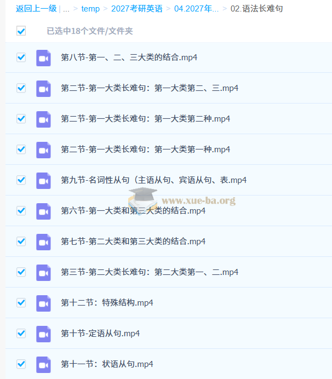This screenshot has width=332, height=379.
Task: Click video icon of 第十一节：状语从句.mp4
Action: [x=43, y=364]
